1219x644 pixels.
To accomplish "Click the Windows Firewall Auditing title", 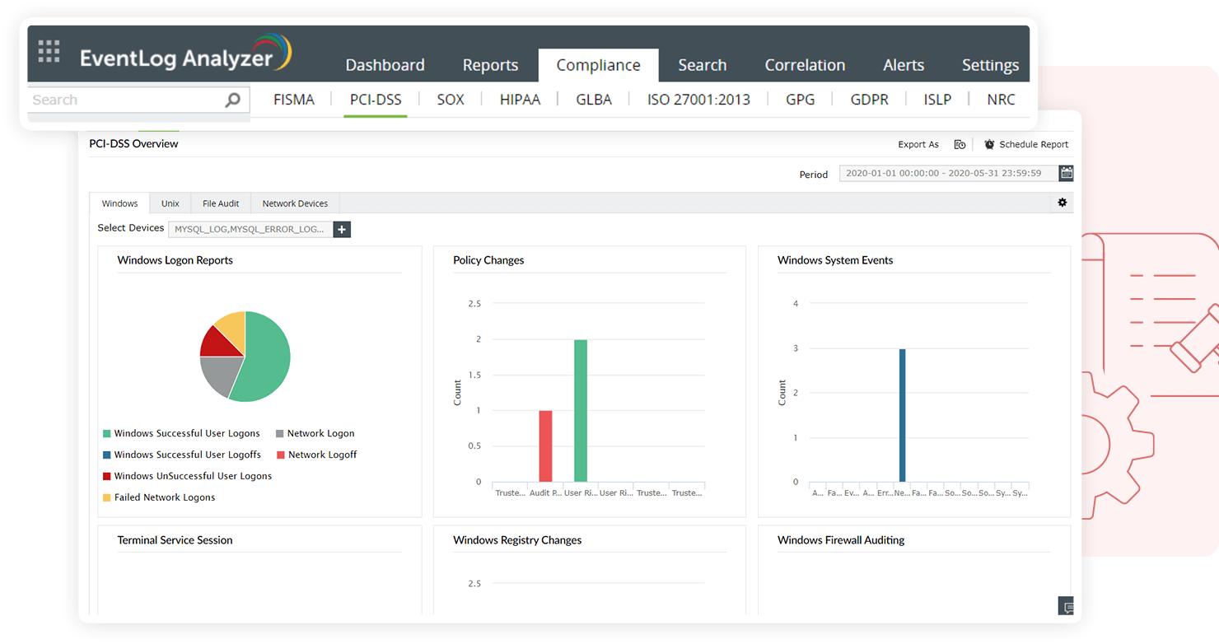I will 841,540.
